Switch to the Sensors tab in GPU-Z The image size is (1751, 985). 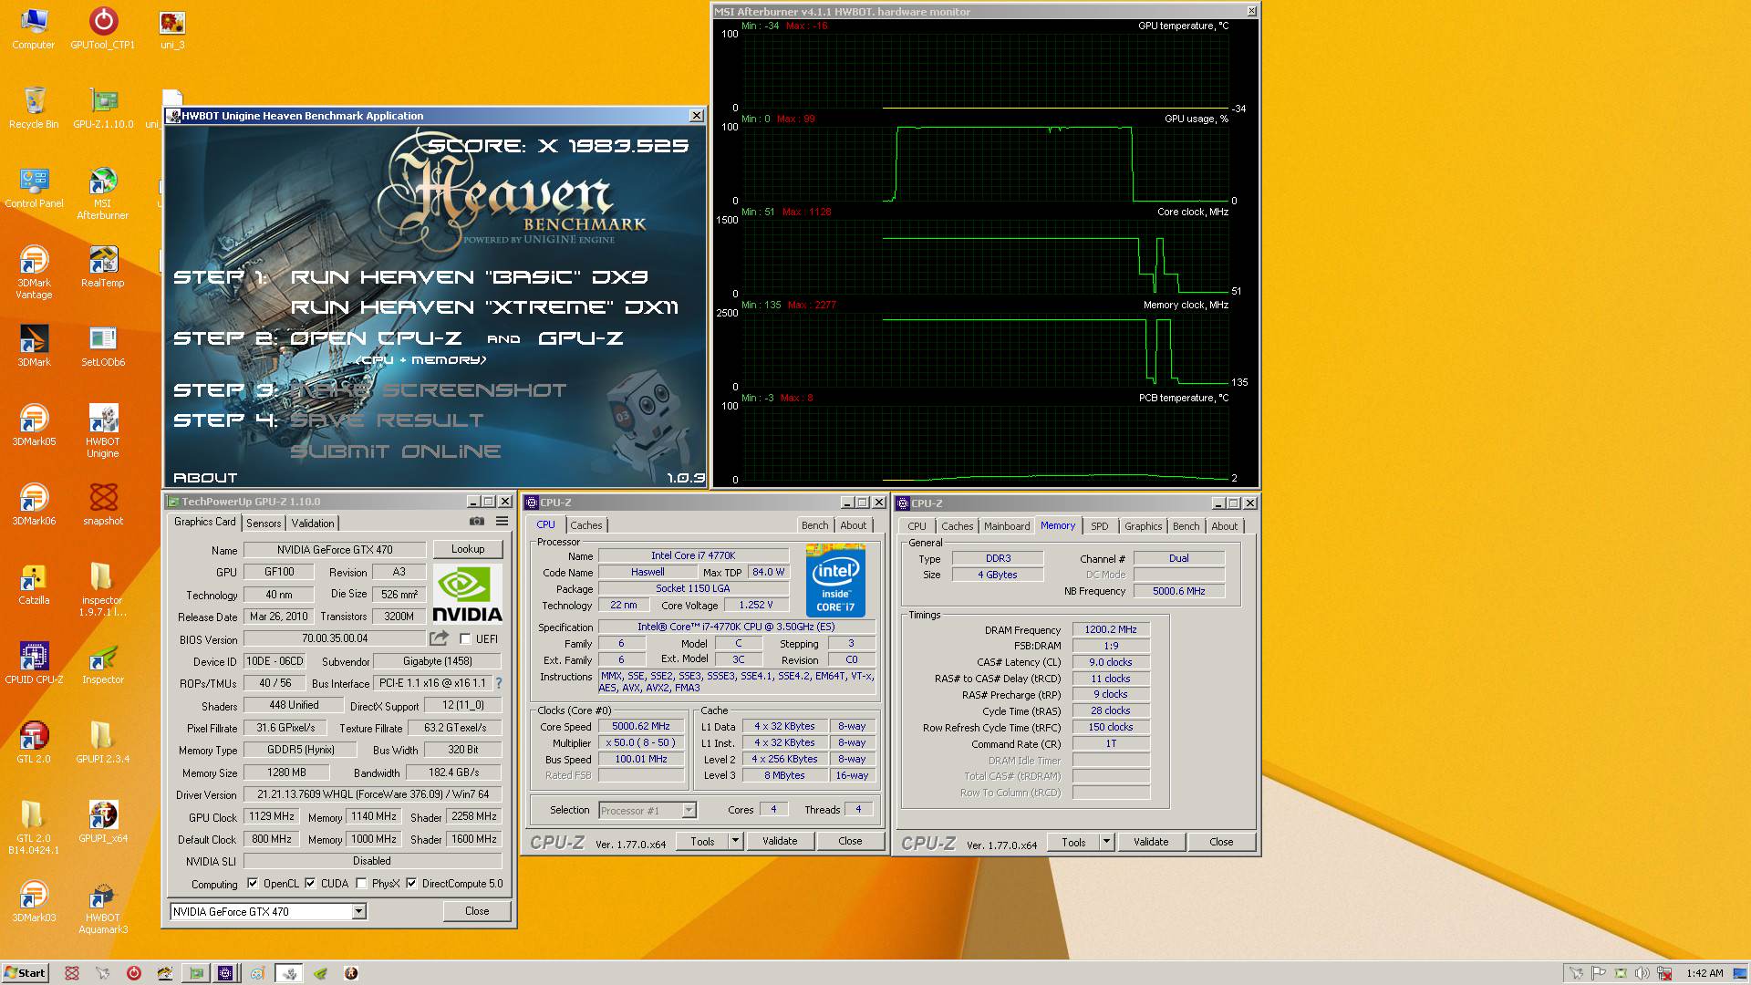click(264, 524)
